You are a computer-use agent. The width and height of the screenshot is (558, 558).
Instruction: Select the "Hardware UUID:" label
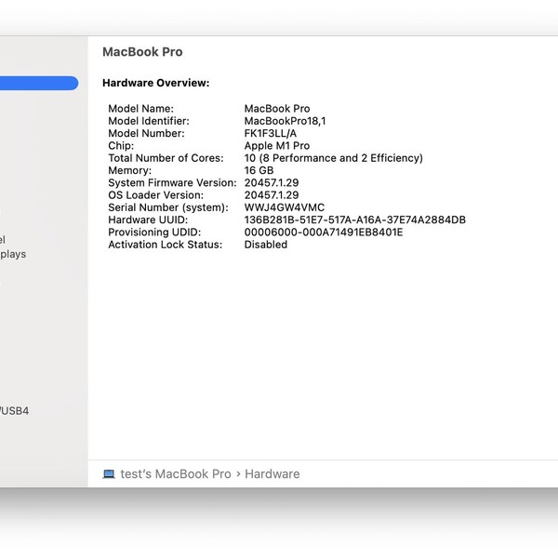148,219
